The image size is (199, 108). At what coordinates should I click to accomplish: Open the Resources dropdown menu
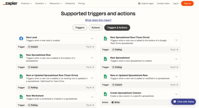56,3
